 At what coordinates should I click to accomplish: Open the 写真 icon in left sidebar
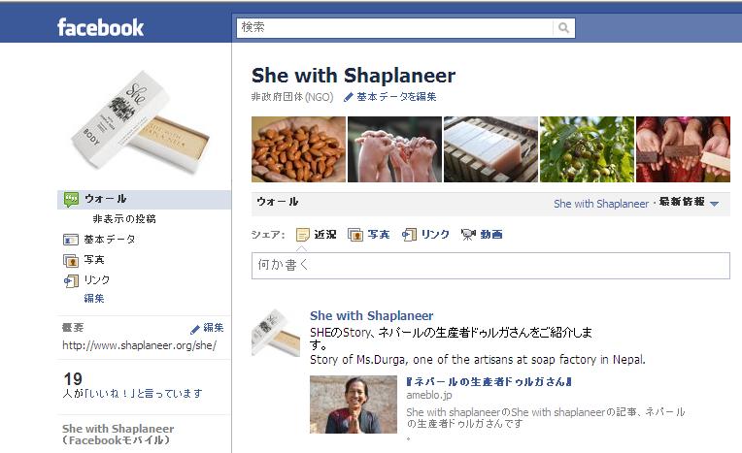(71, 260)
